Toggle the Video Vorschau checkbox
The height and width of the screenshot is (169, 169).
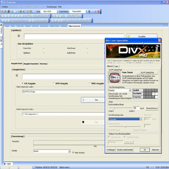[73, 152]
